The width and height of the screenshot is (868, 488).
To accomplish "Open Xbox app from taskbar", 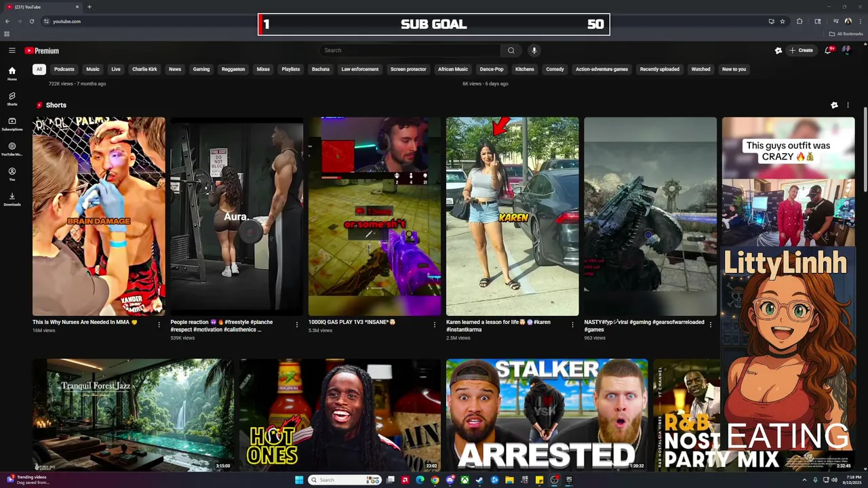I will coord(465,480).
